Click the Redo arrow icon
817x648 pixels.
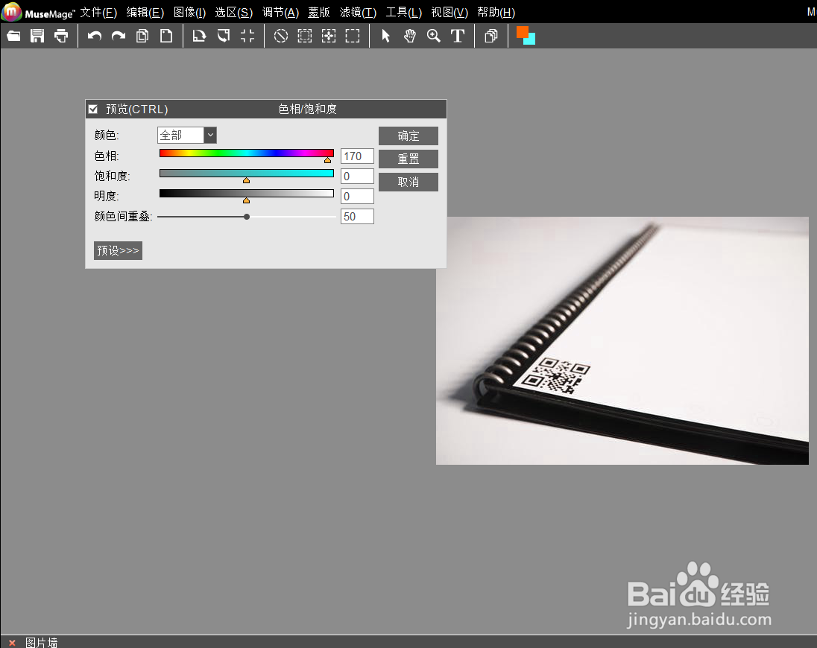[x=119, y=36]
